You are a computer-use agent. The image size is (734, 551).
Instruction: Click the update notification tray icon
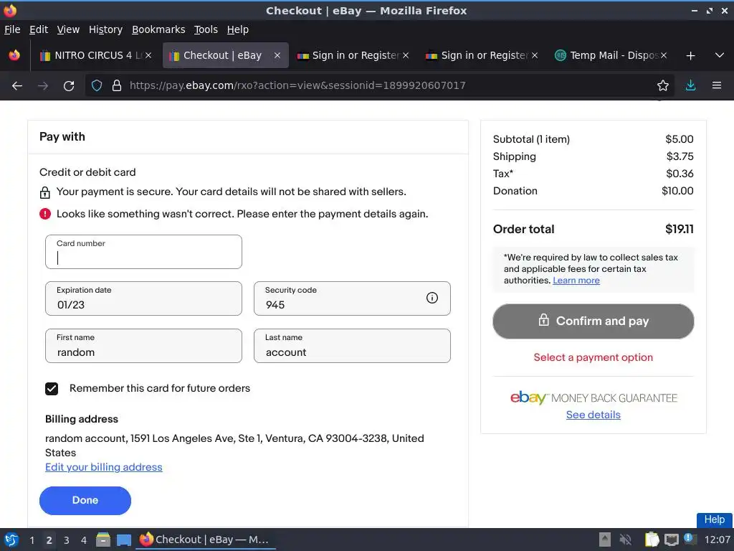[689, 538]
